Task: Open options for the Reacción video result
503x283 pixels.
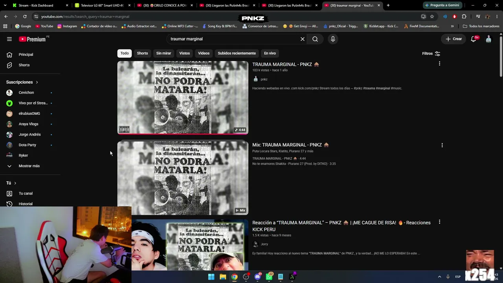Action: 439,222
